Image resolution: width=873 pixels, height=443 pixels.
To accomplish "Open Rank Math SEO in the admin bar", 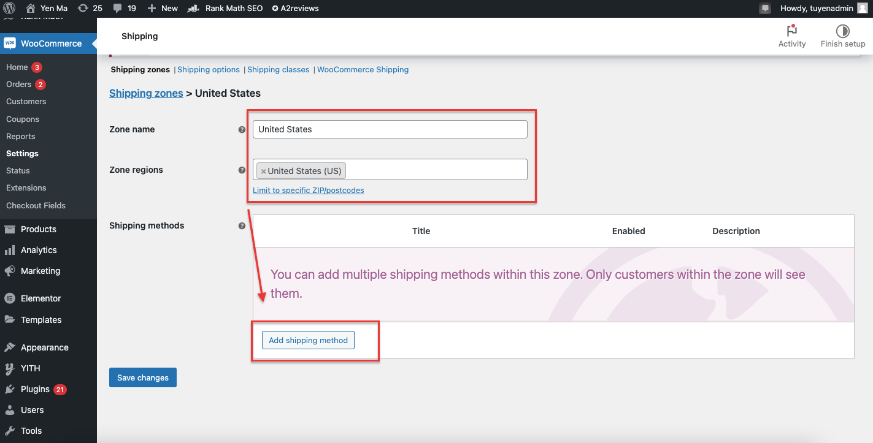I will click(225, 9).
